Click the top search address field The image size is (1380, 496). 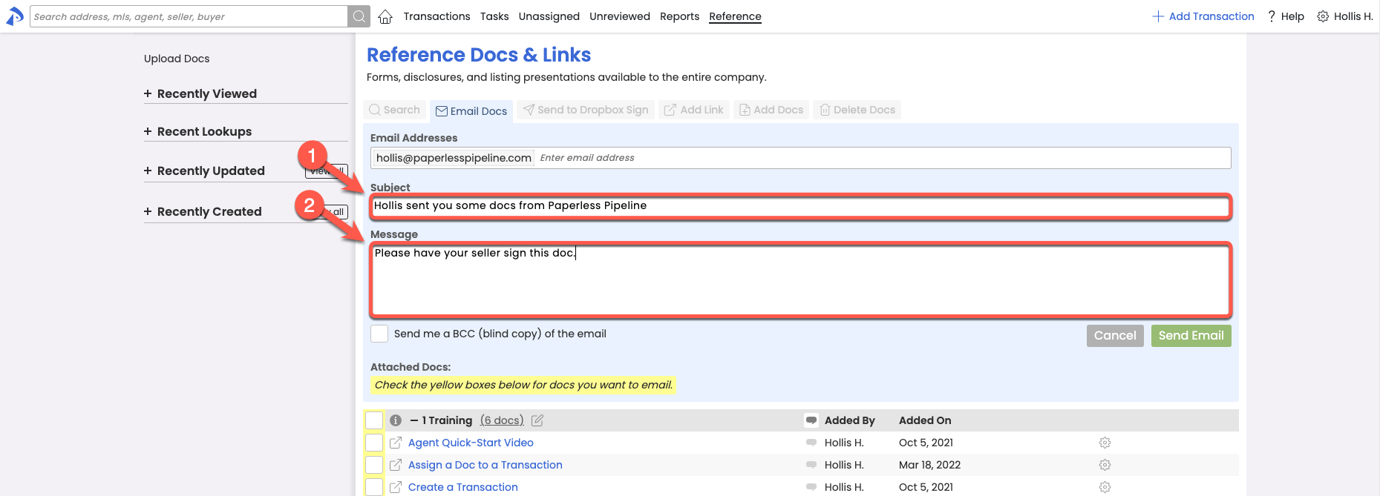coord(189,16)
